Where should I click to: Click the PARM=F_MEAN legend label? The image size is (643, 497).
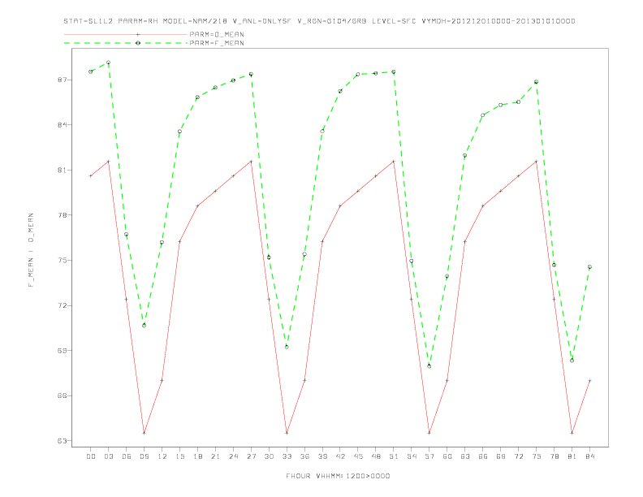click(x=217, y=43)
